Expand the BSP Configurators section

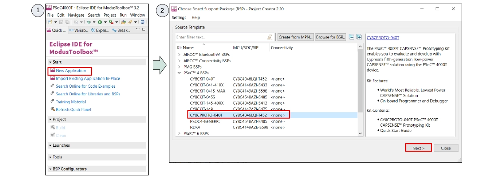[50, 169]
